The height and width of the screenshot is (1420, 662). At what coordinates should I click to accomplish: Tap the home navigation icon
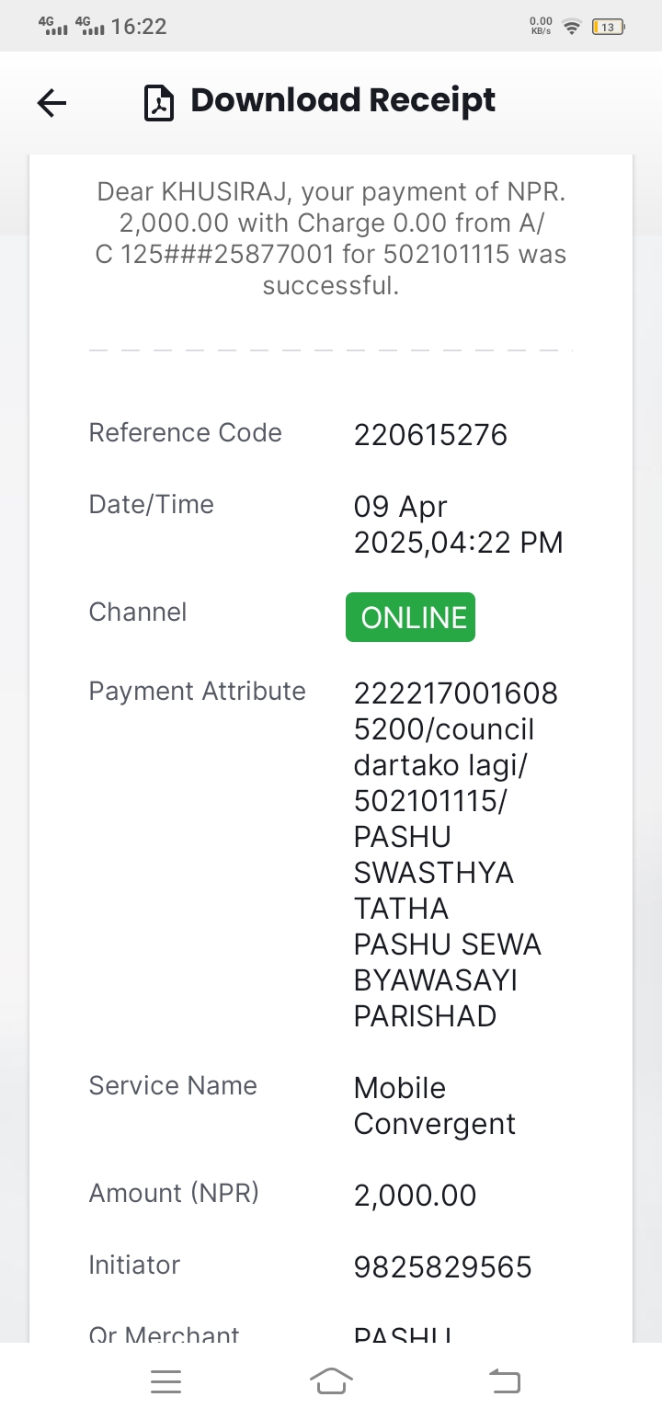331,1381
